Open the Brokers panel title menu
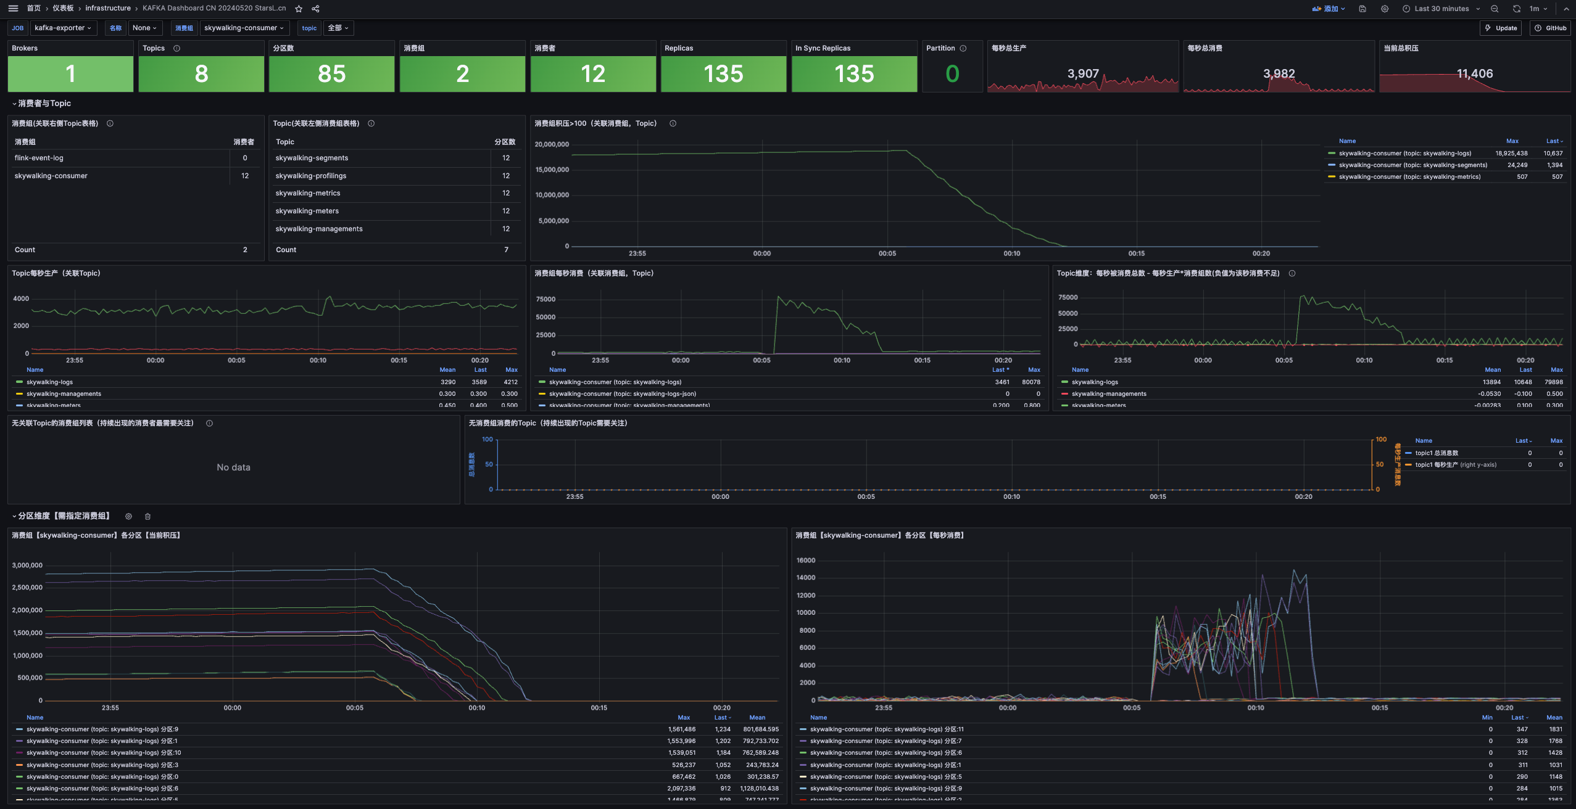Viewport: 1576px width, 809px height. [x=25, y=48]
